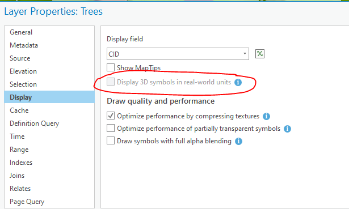Image resolution: width=349 pixels, height=209 pixels.
Task: Click info icon for 3D symbols real-world units
Action: click(x=238, y=82)
